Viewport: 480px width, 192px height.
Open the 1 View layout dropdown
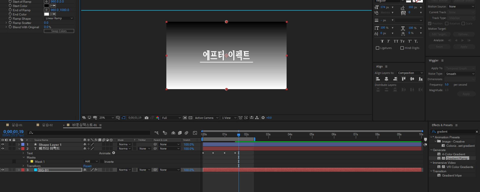pyautogui.click(x=229, y=118)
